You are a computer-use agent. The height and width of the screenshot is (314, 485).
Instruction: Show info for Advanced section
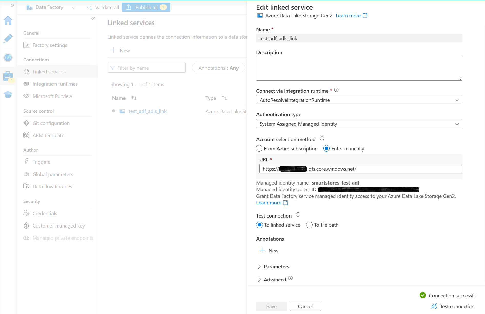click(290, 278)
